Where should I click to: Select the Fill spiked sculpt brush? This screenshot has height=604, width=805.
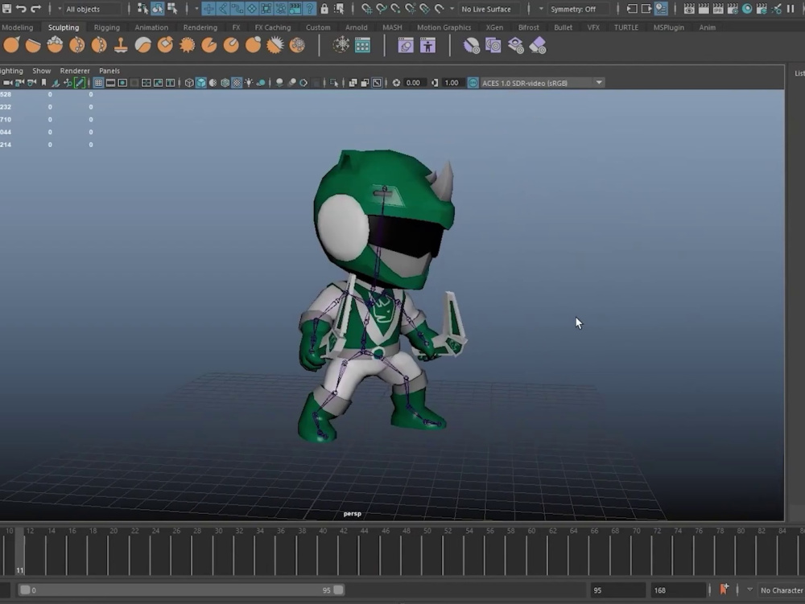click(275, 45)
